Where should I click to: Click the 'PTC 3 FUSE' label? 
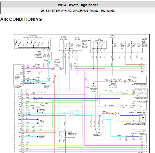pyautogui.click(x=134, y=45)
